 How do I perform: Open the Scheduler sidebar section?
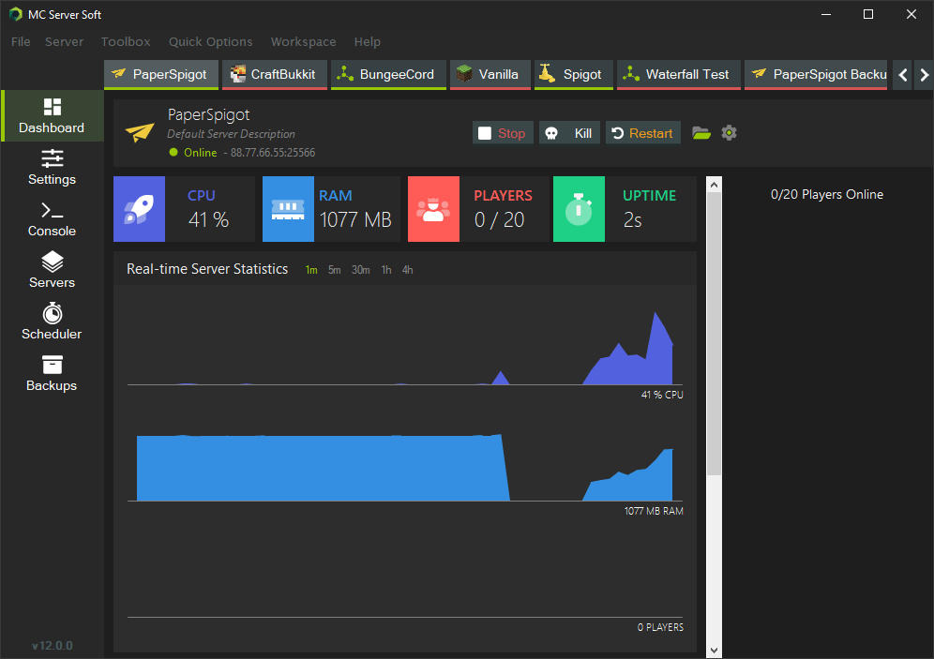(52, 322)
